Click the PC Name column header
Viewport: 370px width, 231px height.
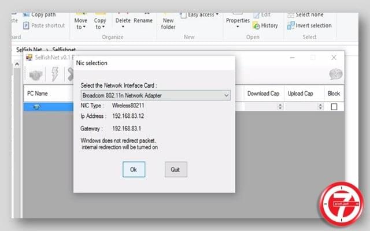[x=38, y=93]
